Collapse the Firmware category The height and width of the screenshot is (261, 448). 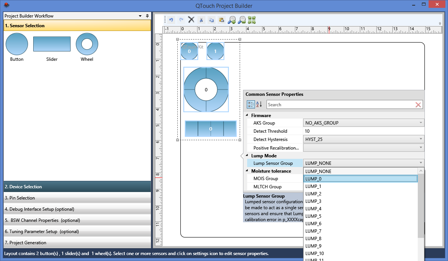click(247, 115)
